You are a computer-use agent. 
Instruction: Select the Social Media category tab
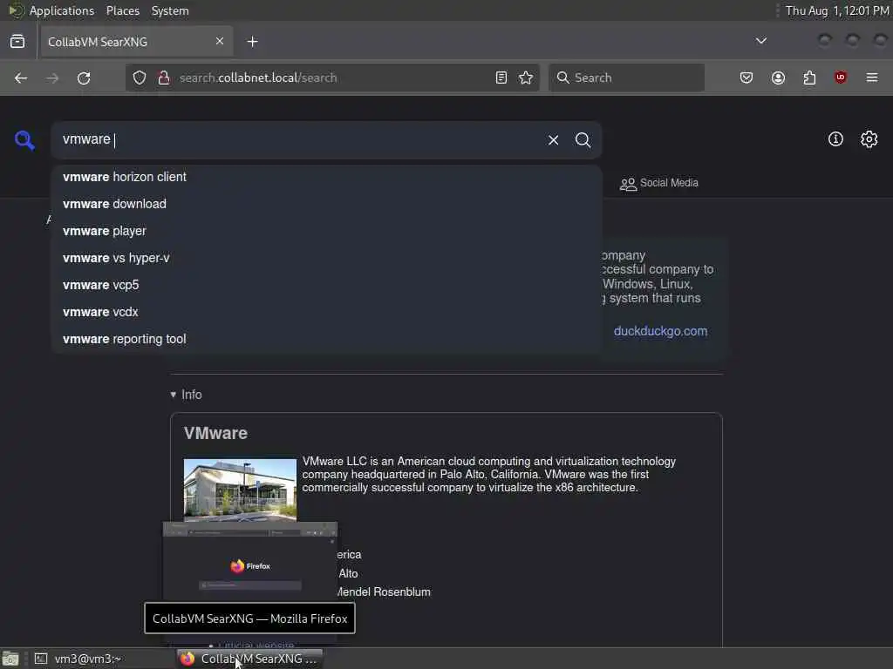pyautogui.click(x=659, y=183)
